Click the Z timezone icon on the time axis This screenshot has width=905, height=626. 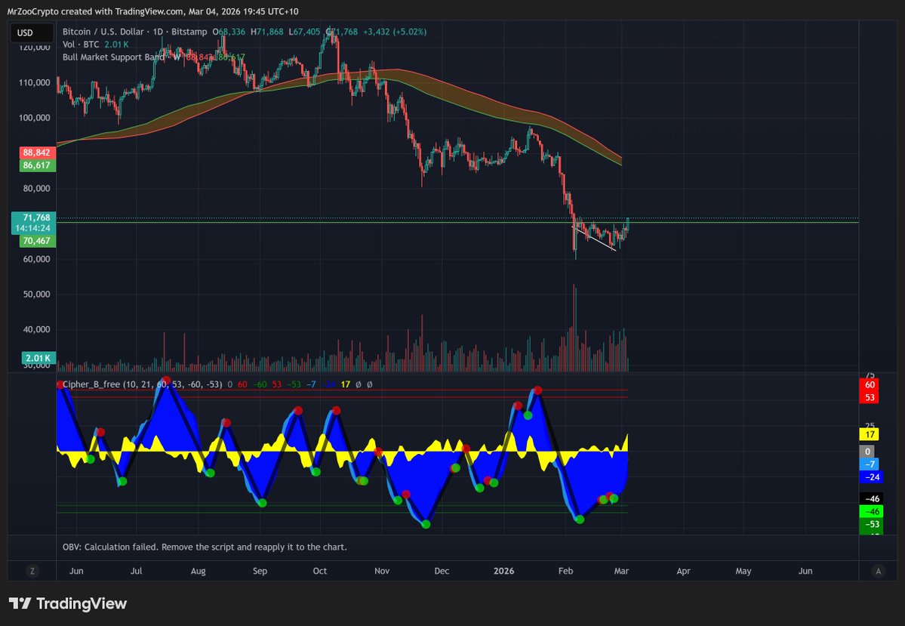click(x=32, y=571)
